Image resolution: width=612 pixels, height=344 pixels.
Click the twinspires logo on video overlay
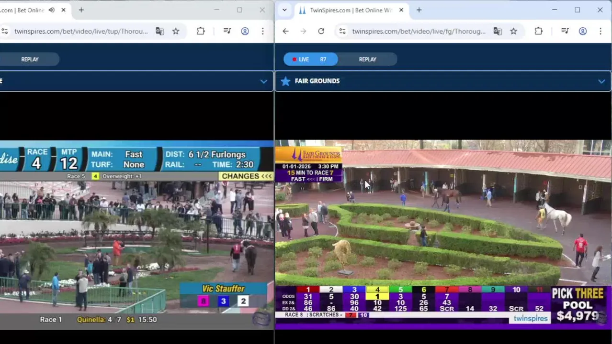(x=530, y=318)
